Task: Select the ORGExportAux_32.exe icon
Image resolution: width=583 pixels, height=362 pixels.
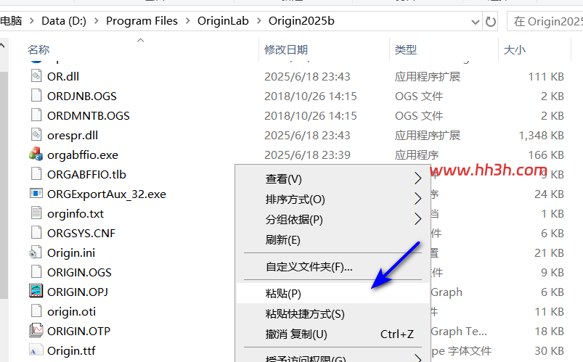Action: click(x=36, y=194)
